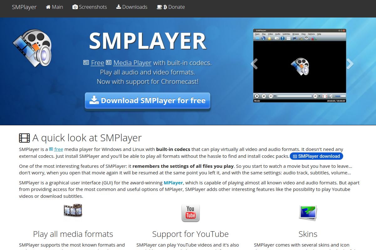The width and height of the screenshot is (376, 250).
Task: Click the wrench preferences icon in the screenshot toolbar
Action: click(x=301, y=38)
